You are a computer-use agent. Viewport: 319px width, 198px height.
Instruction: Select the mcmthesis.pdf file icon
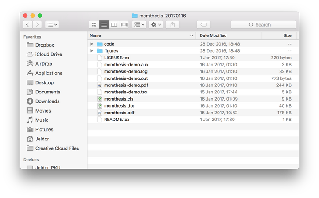pyautogui.click(x=100, y=113)
